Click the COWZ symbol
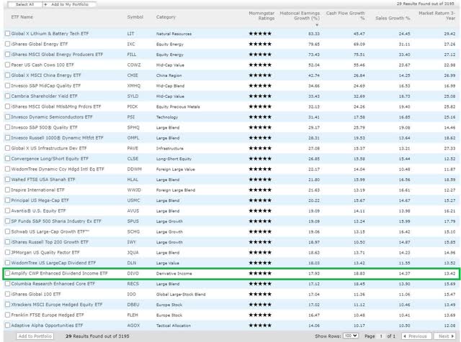The image size is (461, 342). click(x=134, y=65)
